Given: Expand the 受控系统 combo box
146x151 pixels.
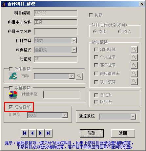Looking at the screenshot, I should (x=133, y=117).
